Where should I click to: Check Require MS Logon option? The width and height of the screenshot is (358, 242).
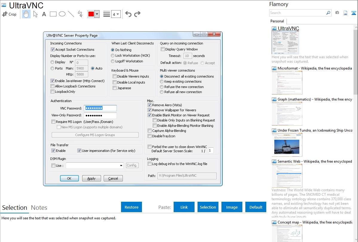tap(53, 122)
